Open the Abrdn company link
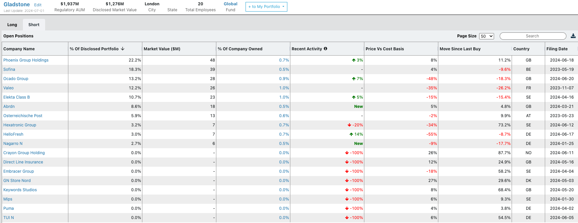This screenshot has width=578, height=223. [x=9, y=107]
